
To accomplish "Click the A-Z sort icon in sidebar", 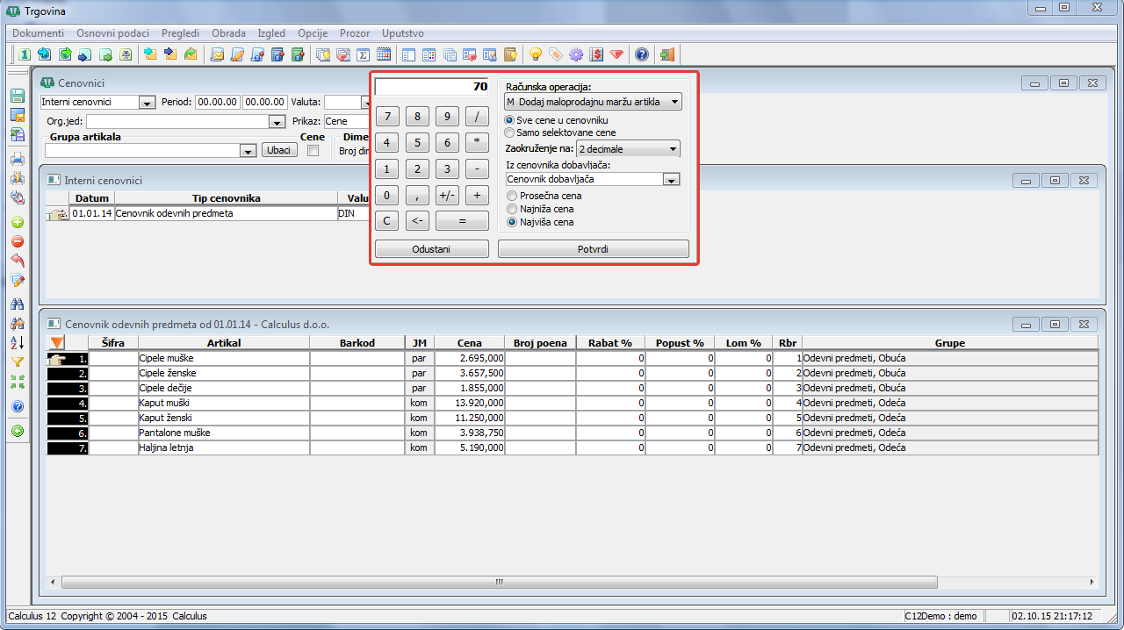I will point(17,342).
